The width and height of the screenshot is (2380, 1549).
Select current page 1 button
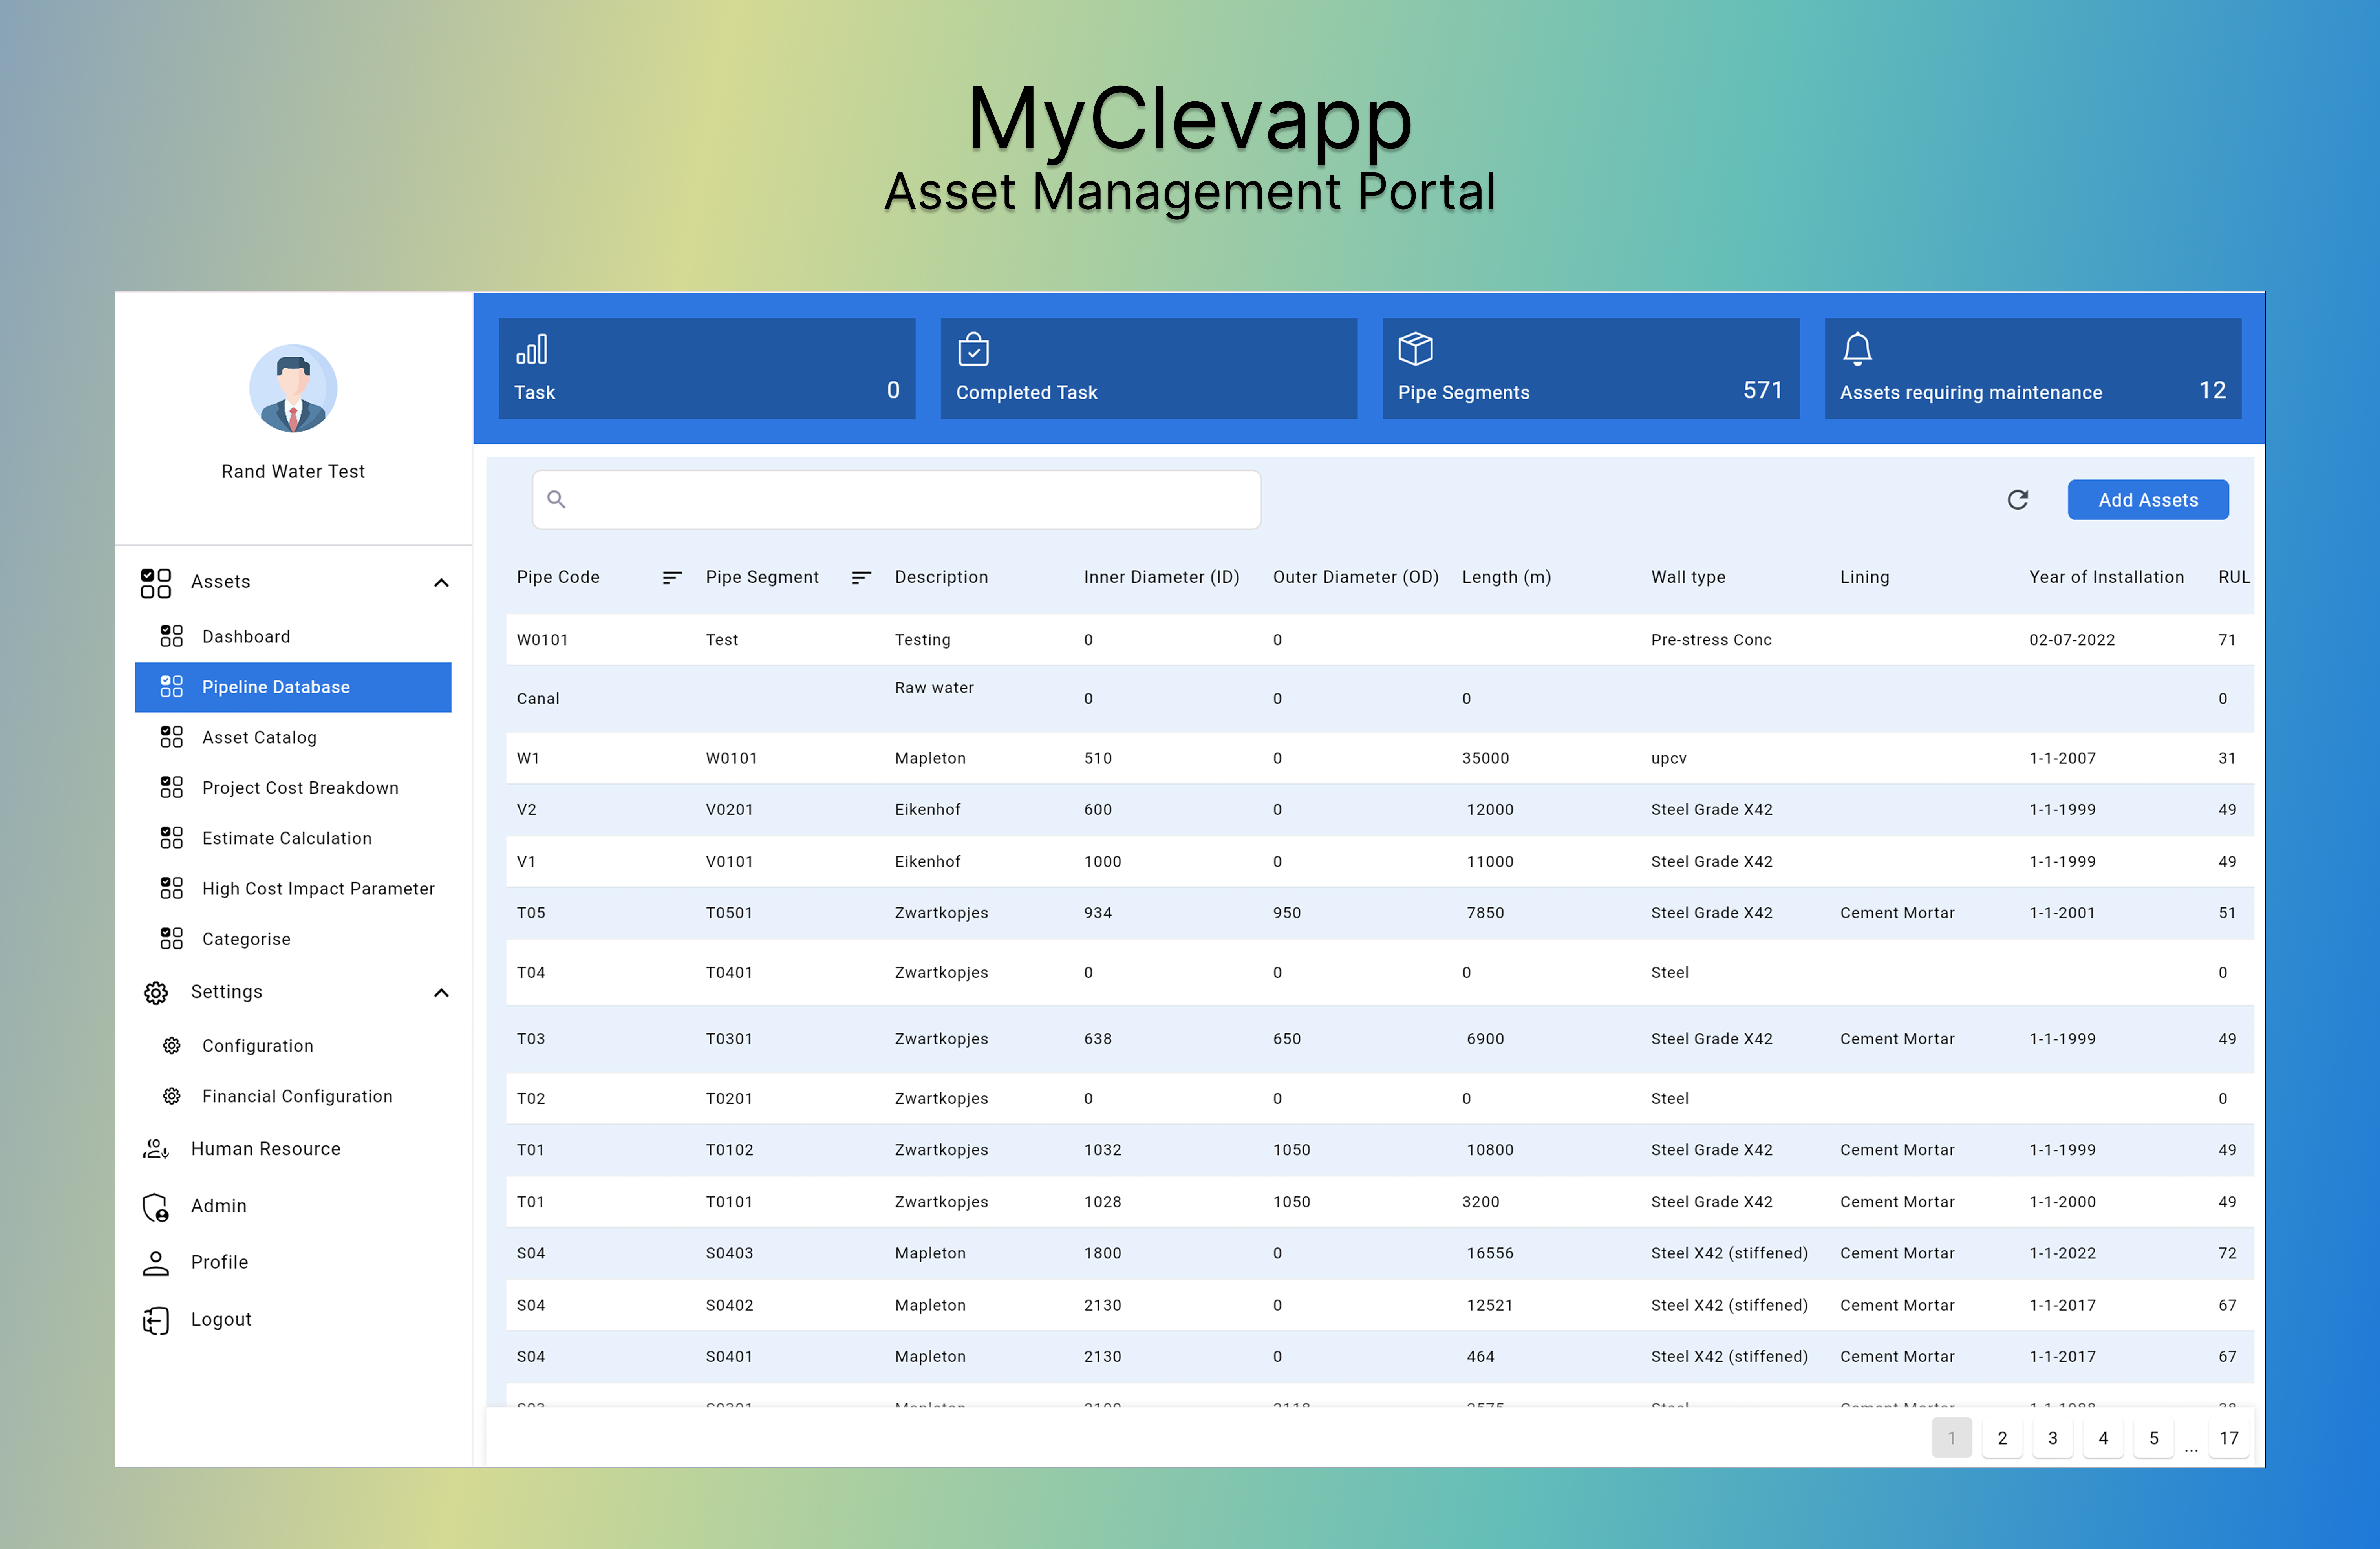click(x=1952, y=1438)
